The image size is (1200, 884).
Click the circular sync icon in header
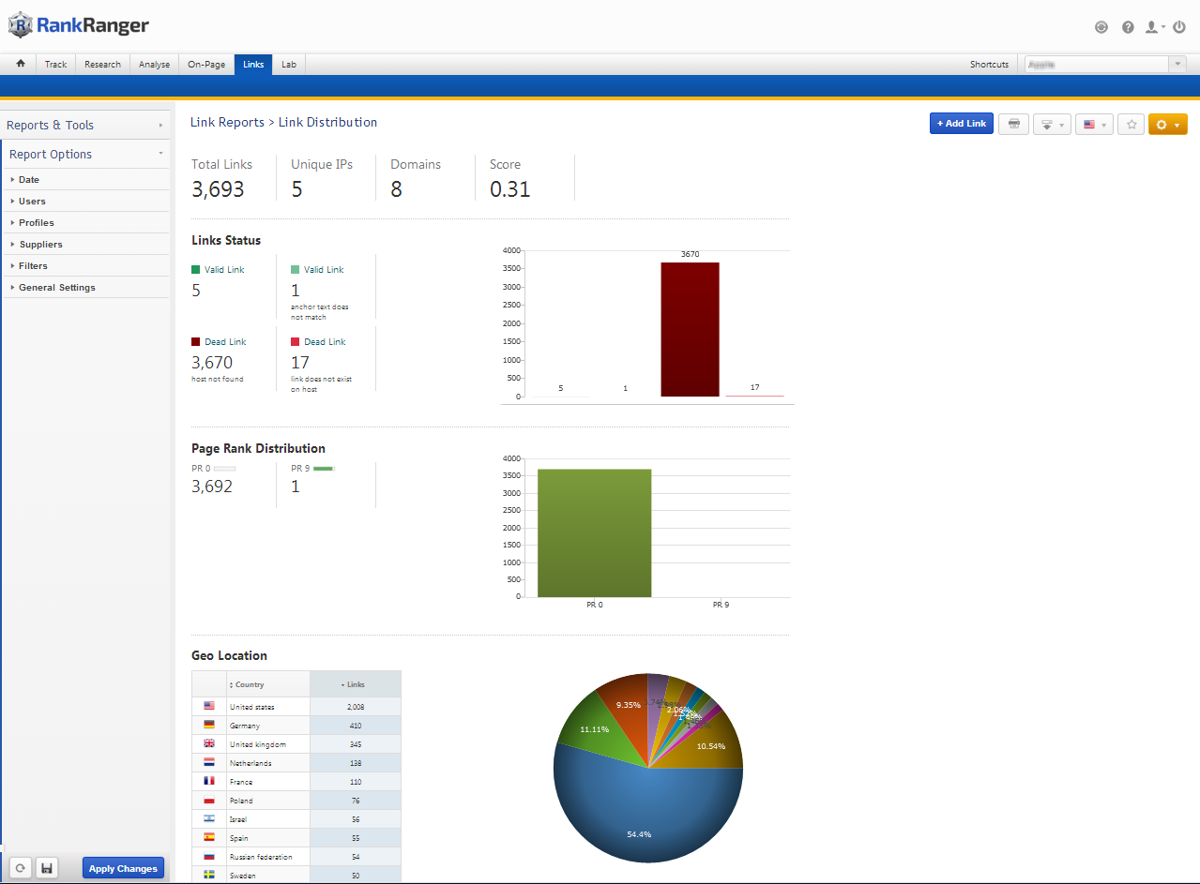tap(1101, 27)
